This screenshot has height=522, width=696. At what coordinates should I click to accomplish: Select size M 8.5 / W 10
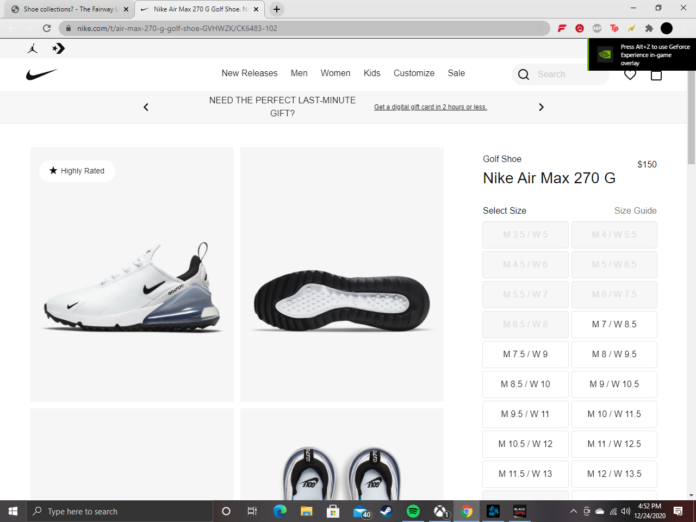click(x=525, y=384)
